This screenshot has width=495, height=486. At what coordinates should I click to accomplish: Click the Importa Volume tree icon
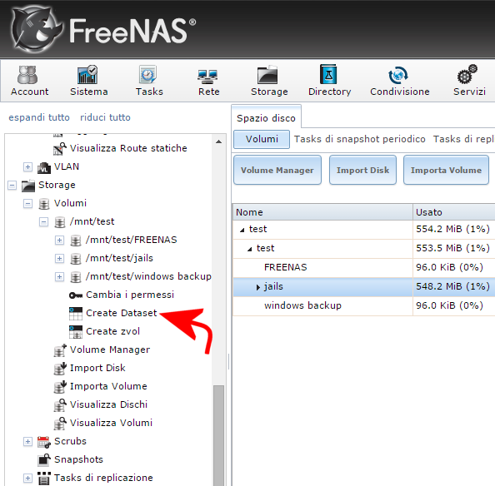60,387
